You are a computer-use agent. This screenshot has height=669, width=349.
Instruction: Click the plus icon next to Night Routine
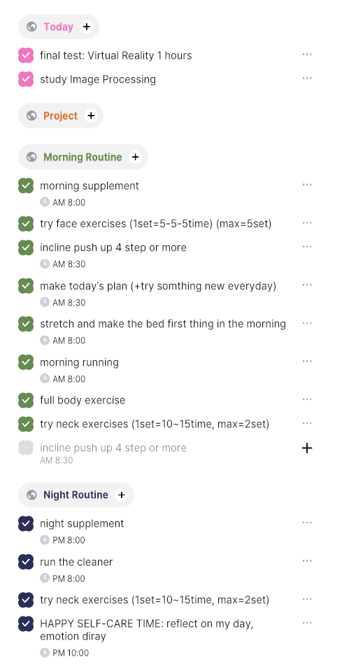coord(122,495)
